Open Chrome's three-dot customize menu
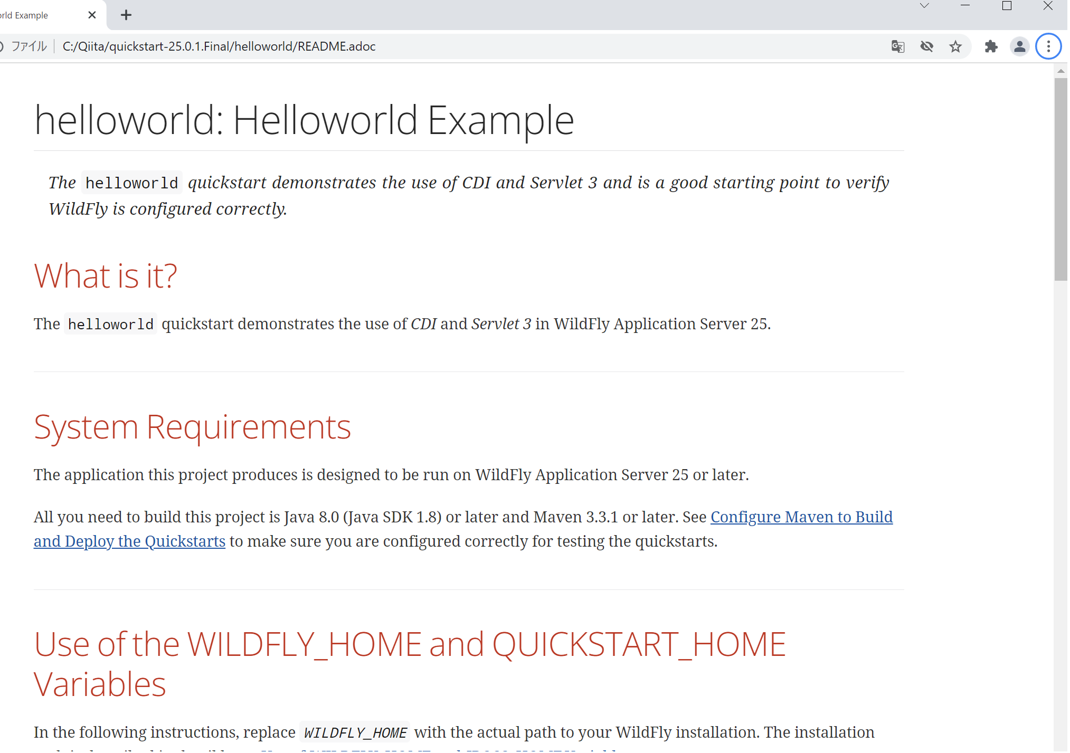The width and height of the screenshot is (1070, 753). pos(1048,46)
